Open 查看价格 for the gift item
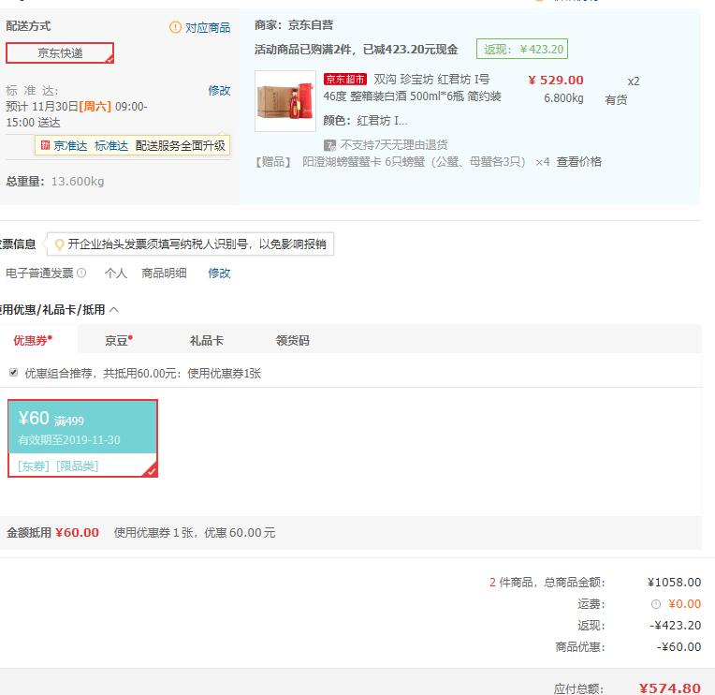This screenshot has width=715, height=695. pos(578,161)
